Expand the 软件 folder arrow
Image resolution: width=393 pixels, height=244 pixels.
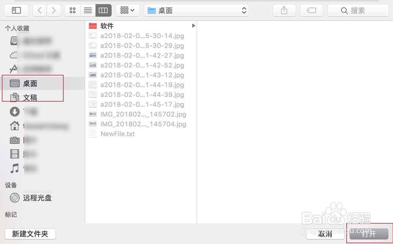point(193,25)
